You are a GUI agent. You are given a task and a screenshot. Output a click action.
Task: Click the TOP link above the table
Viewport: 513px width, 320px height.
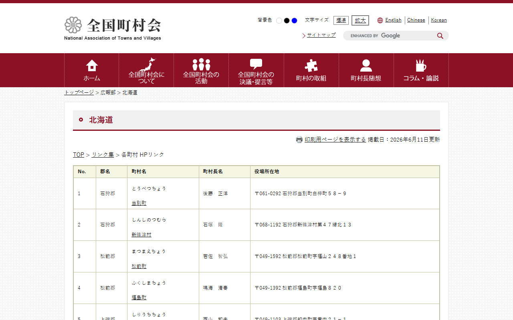[79, 155]
